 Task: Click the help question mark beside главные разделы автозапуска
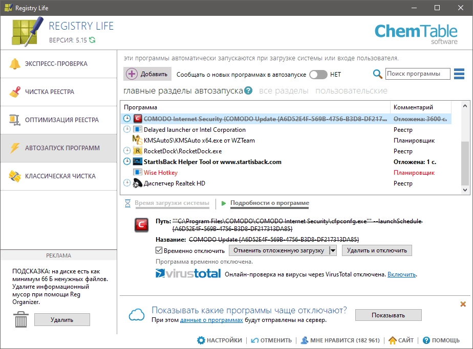point(248,90)
